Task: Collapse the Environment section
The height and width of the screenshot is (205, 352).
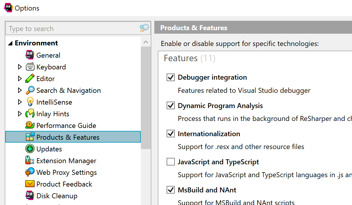Action: pyautogui.click(x=10, y=43)
